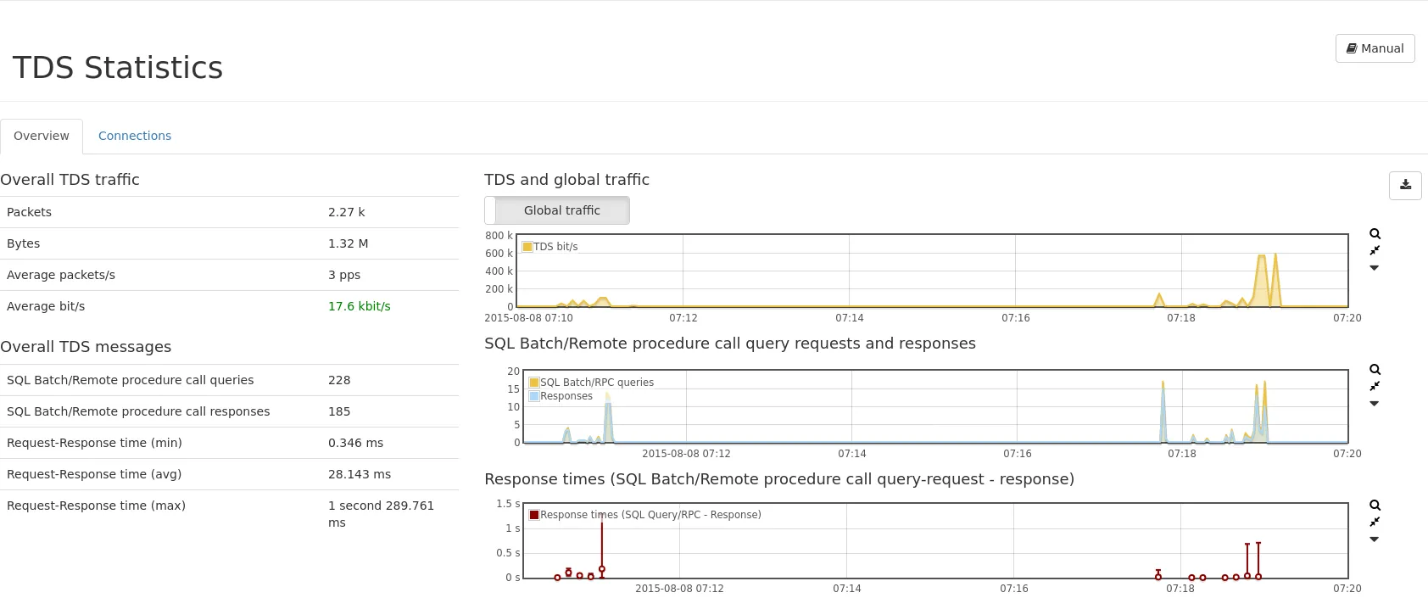Image resolution: width=1428 pixels, height=598 pixels.
Task: Click magnifier zoom icon for TDS traffic chart
Action: (x=1375, y=234)
